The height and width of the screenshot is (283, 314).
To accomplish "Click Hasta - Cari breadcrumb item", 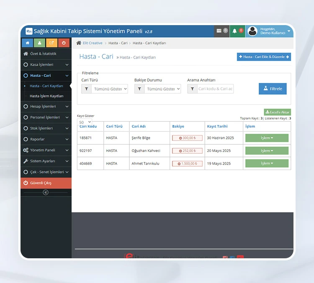I will click(x=118, y=43).
